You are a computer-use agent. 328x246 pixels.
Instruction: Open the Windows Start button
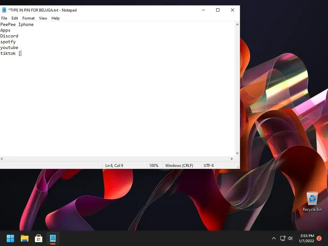[10, 238]
